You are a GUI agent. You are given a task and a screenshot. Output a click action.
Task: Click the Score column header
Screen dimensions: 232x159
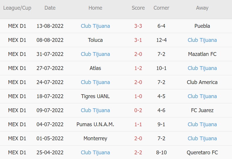tap(138, 8)
